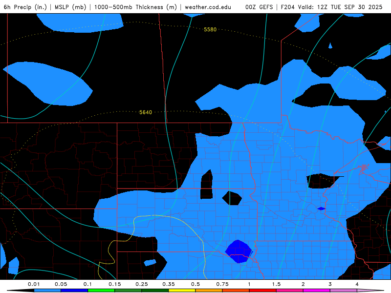This screenshot has height=293, width=391.
Task: Click the "00Z GEFS" model run label
Action: click(x=259, y=7)
